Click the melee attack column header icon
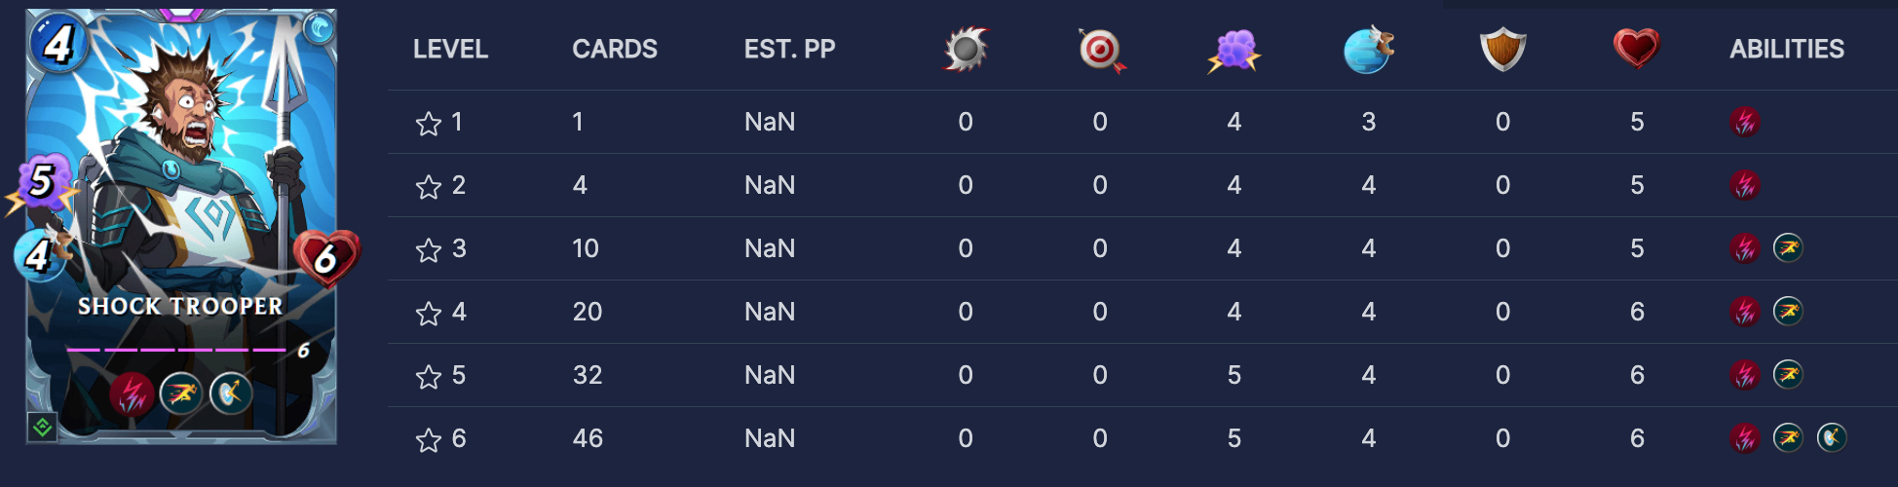 (966, 49)
